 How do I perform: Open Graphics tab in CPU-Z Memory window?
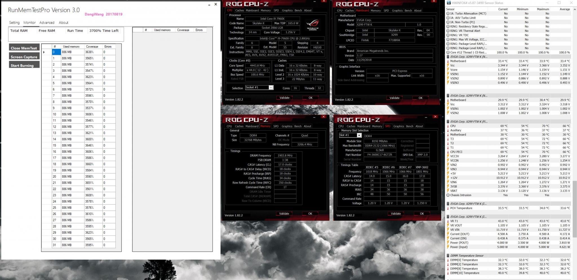(287, 126)
